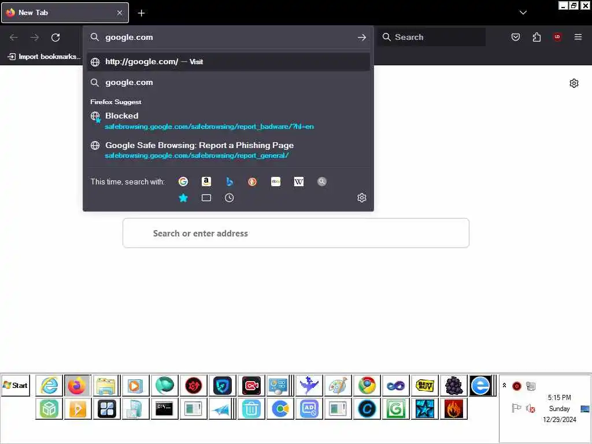Open Action Center flag tray icon
Image resolution: width=592 pixels, height=444 pixels.
coord(516,408)
